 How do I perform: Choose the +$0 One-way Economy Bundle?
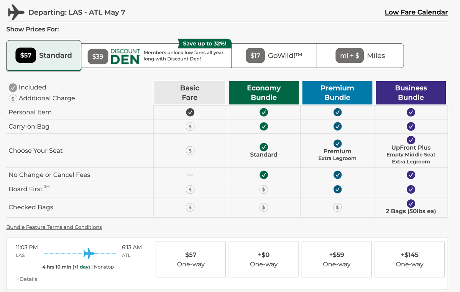pyautogui.click(x=264, y=259)
